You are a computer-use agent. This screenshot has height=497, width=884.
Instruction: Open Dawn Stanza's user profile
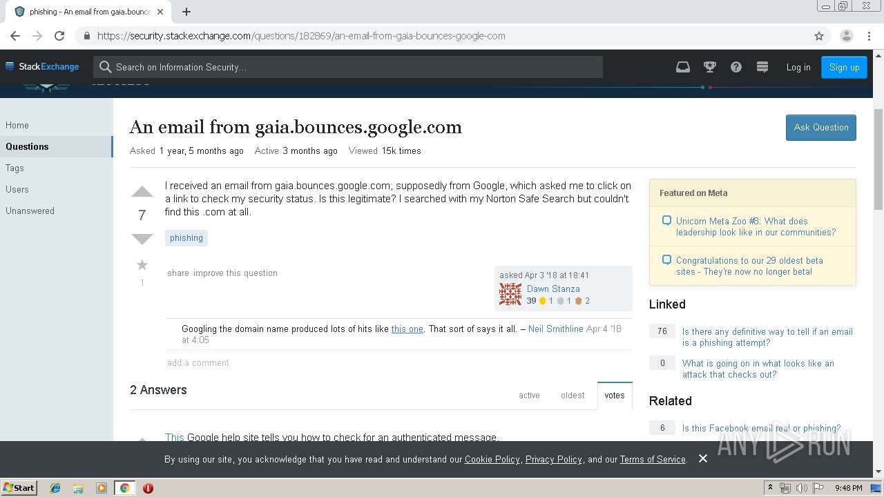point(553,289)
